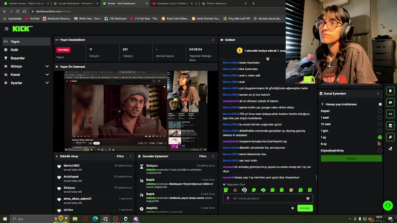Open AcizKopek in Etkinlik Akışı
The width and height of the screenshot is (397, 223).
click(71, 177)
